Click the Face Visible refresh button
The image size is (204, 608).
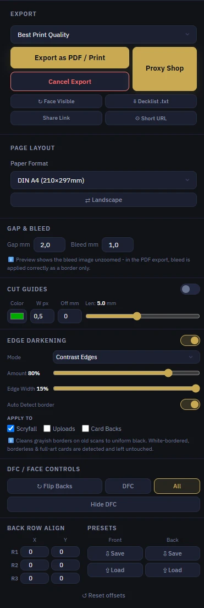pyautogui.click(x=57, y=101)
